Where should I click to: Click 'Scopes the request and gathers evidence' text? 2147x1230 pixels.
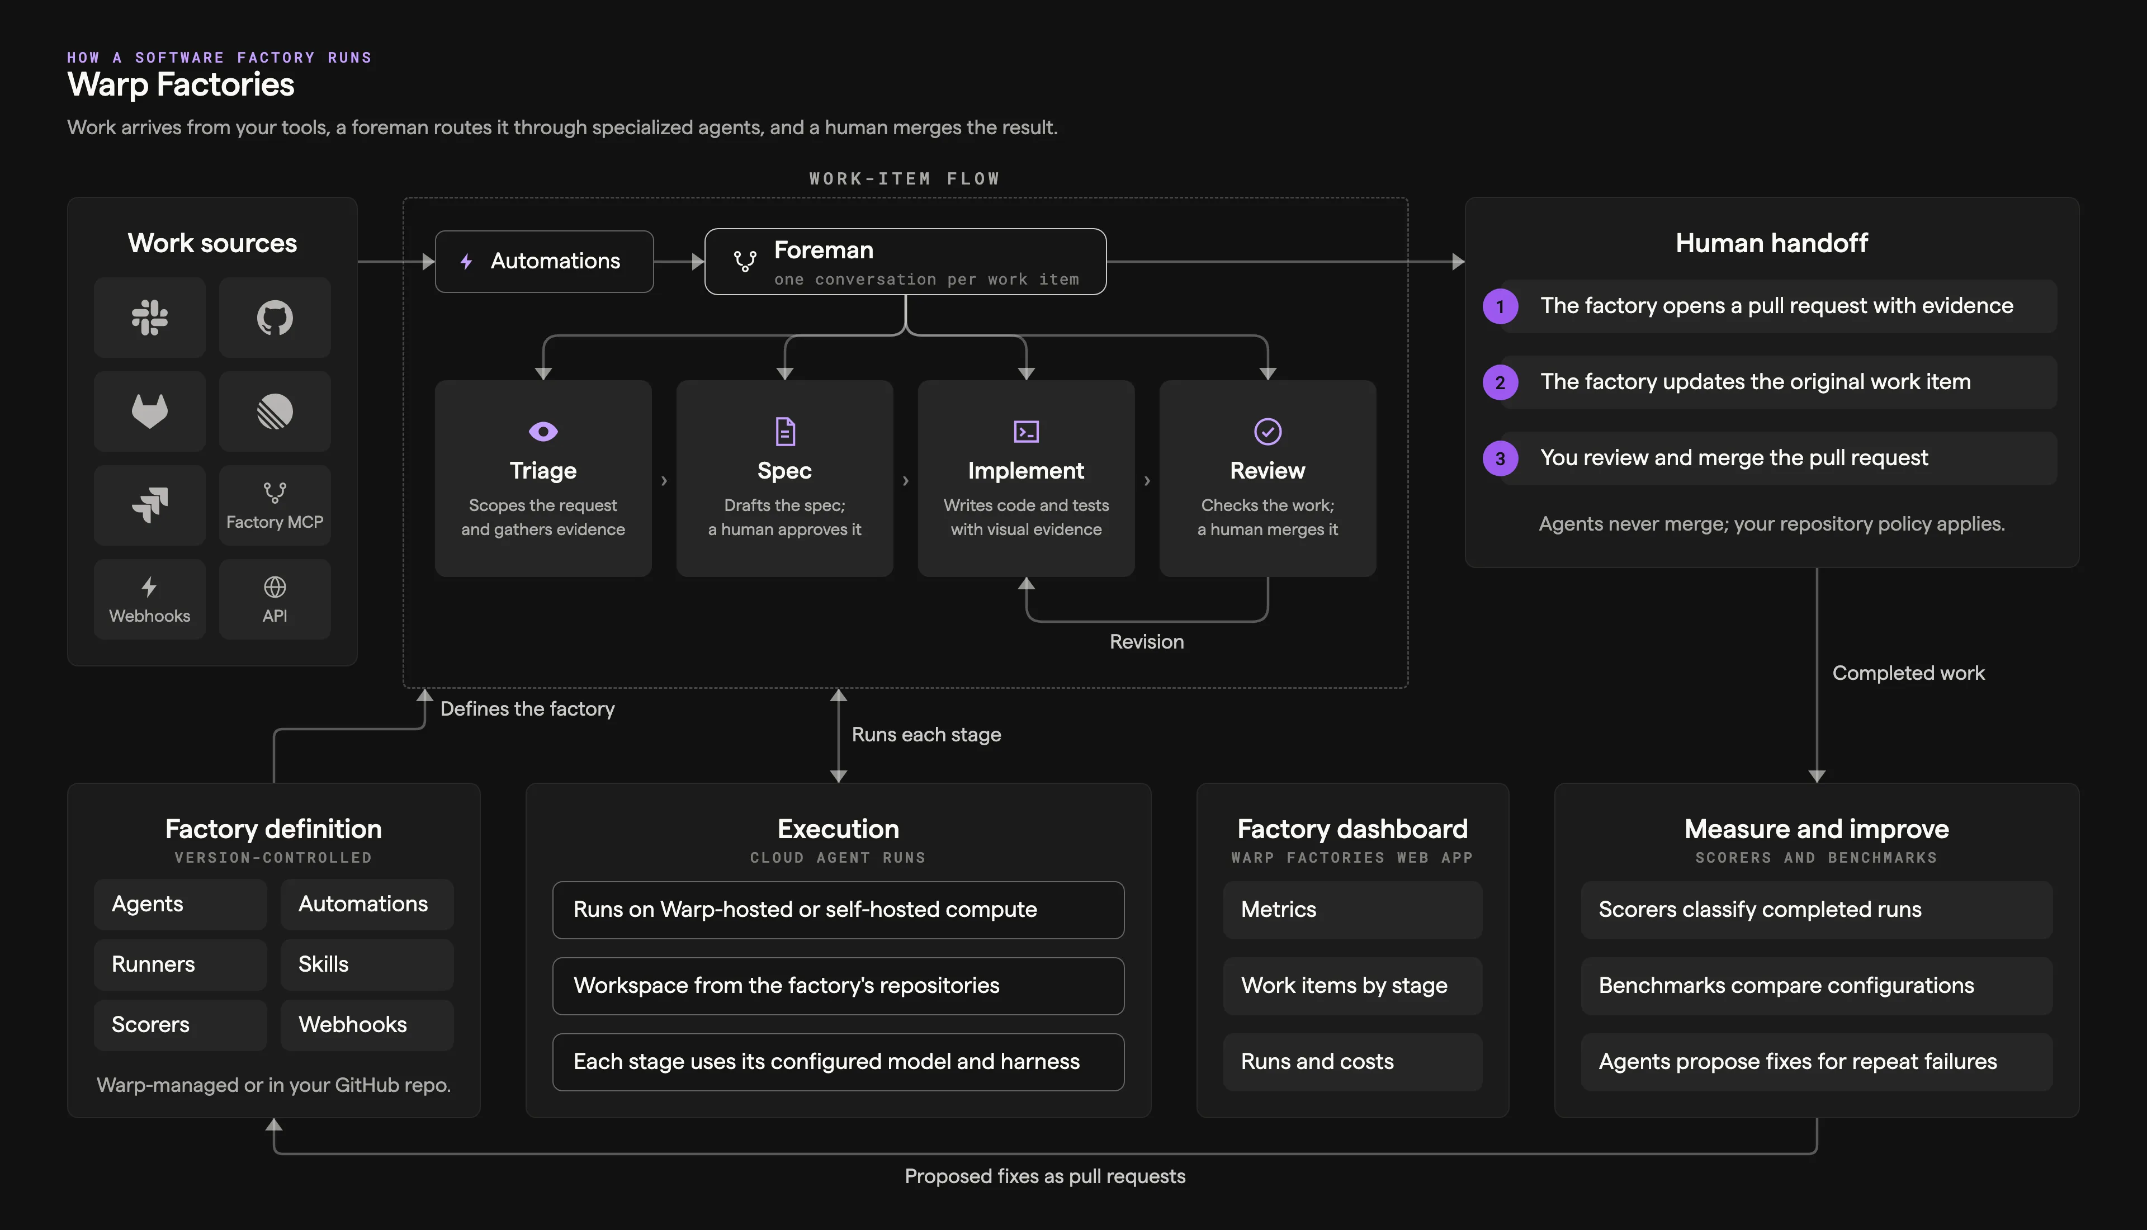[543, 517]
